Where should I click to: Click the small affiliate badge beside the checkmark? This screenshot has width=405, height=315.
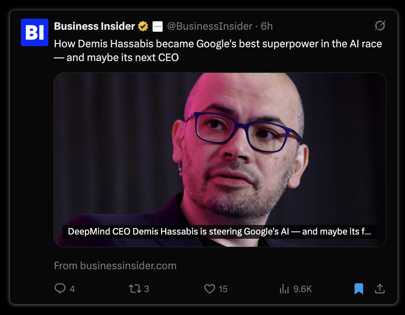tap(158, 26)
